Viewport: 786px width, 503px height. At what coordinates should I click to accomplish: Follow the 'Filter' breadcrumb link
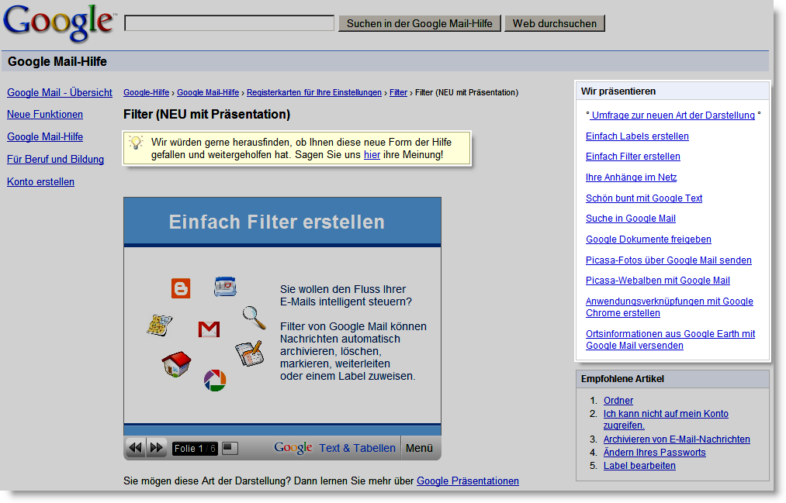click(x=399, y=92)
